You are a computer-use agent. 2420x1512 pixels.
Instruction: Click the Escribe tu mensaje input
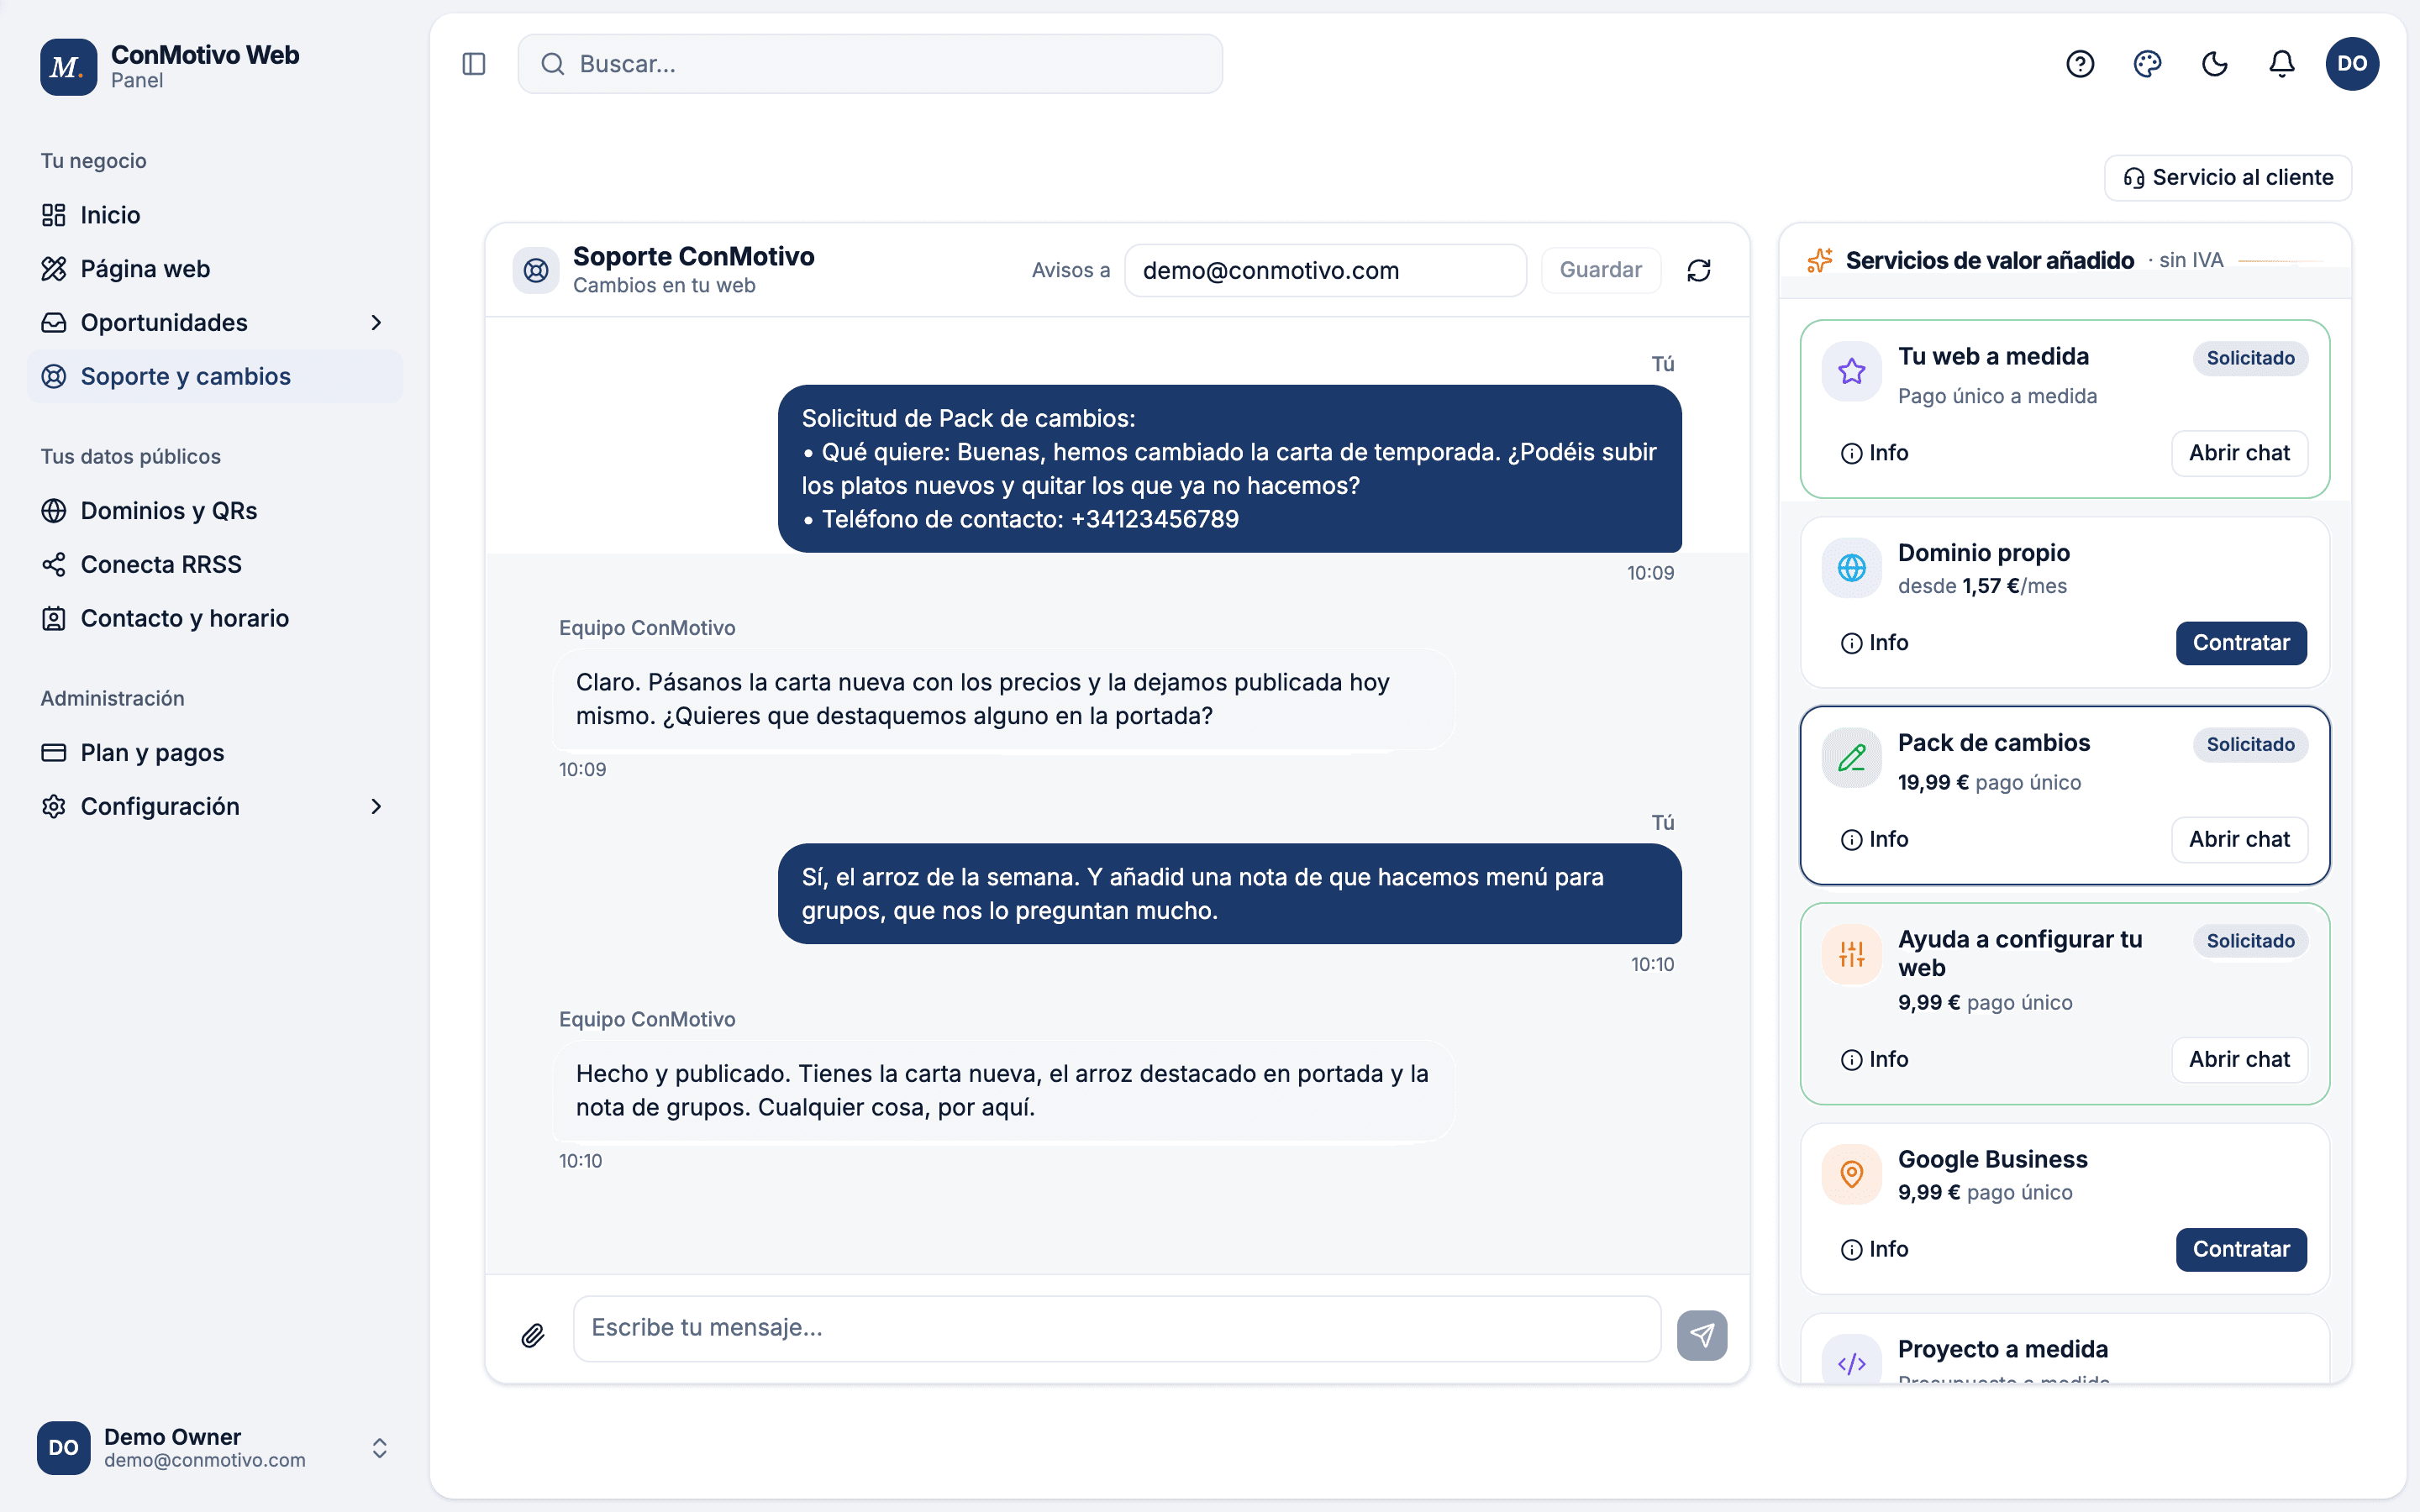pyautogui.click(x=1117, y=1328)
